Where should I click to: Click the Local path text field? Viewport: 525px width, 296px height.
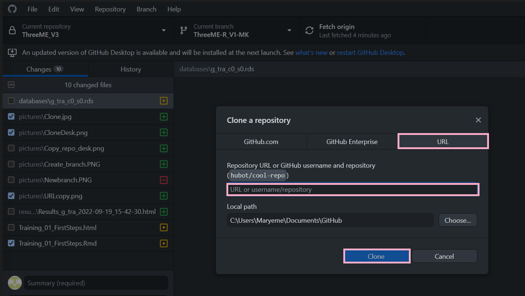(x=330, y=220)
